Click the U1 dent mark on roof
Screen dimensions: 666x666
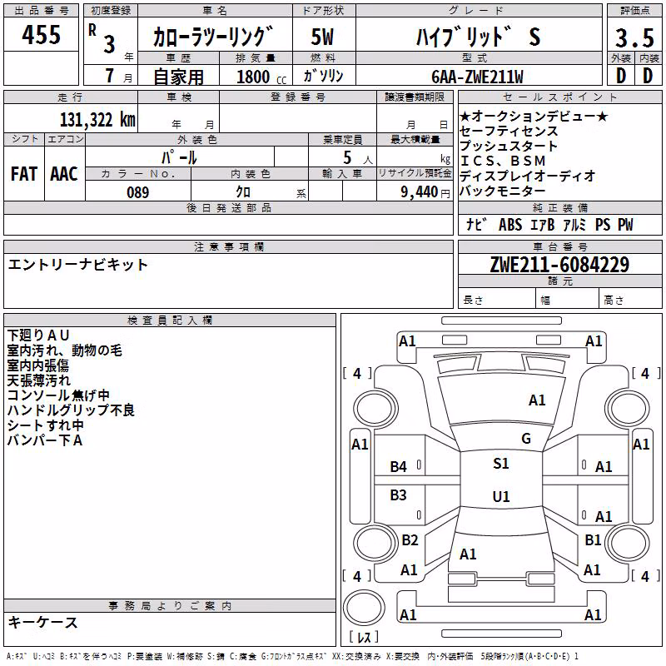(501, 496)
